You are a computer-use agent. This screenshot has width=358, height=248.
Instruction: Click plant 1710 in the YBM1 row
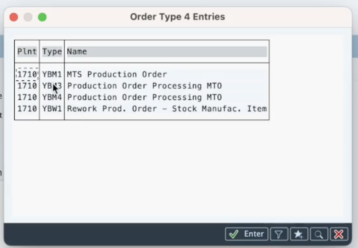coord(27,75)
